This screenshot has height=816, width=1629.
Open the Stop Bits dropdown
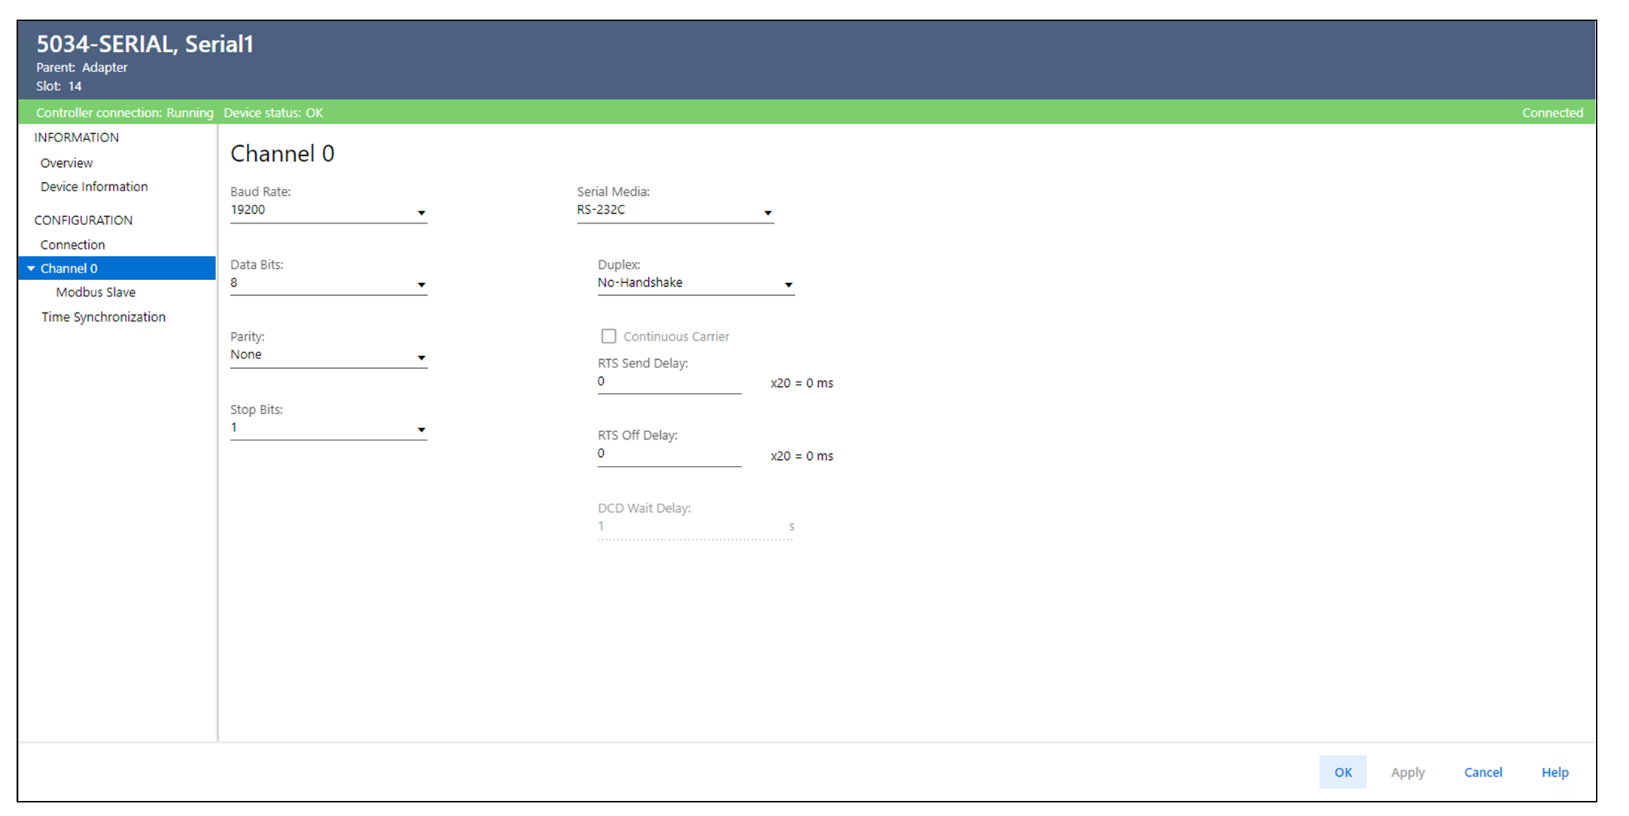(328, 428)
